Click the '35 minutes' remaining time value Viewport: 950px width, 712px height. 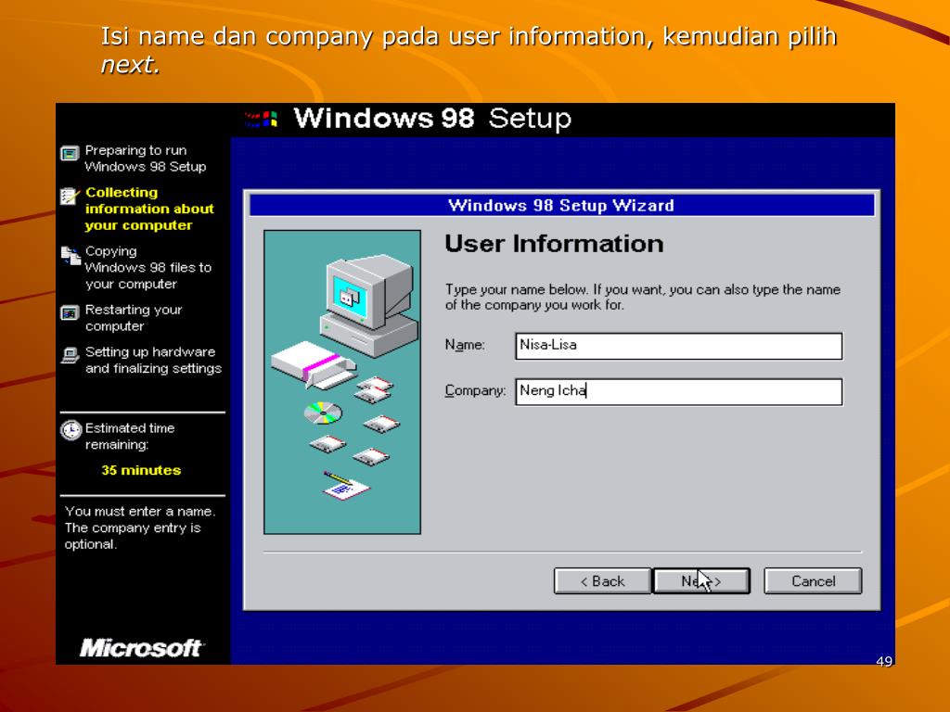(141, 470)
